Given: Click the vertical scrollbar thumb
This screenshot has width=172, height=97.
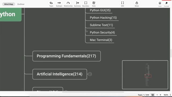Looking at the screenshot, I should [x=171, y=53].
